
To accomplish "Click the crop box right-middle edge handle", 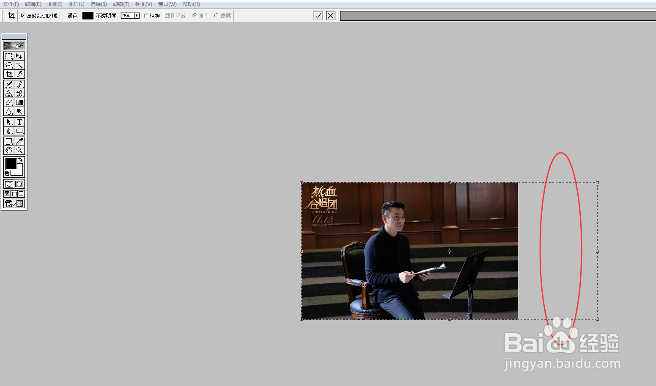I will point(597,251).
